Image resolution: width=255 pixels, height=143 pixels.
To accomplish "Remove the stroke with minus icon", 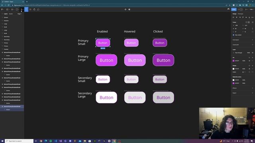I will pos(253,69).
